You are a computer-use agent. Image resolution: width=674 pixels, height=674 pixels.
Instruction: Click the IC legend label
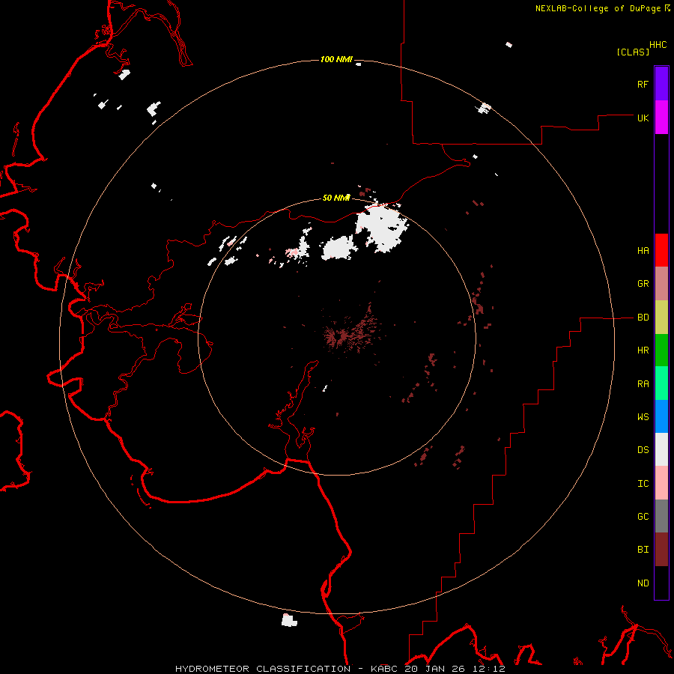pyautogui.click(x=643, y=483)
